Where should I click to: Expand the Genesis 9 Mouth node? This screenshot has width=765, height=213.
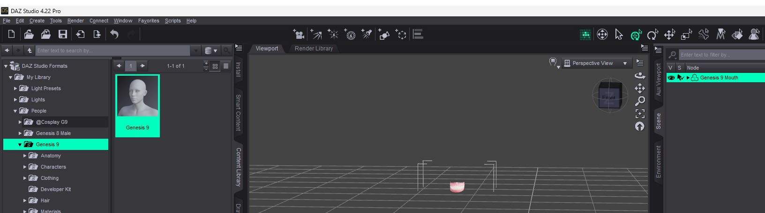coord(688,78)
